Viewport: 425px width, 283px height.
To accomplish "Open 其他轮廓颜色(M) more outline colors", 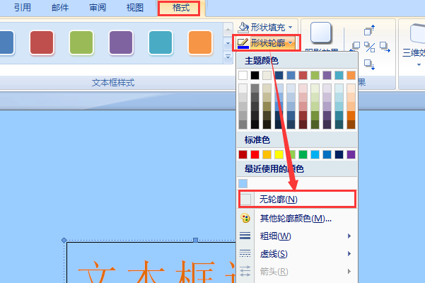I will (296, 218).
